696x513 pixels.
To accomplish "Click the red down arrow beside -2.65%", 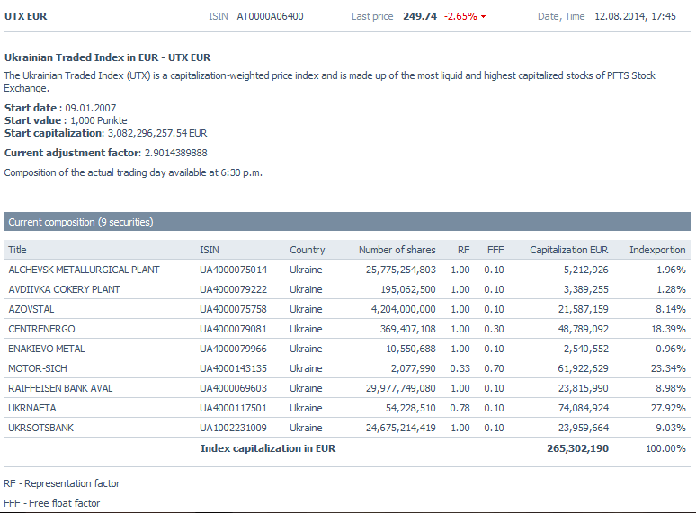I will point(484,17).
